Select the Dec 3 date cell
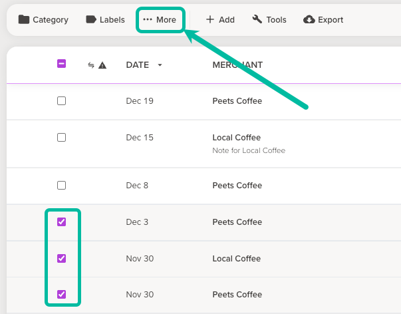The width and height of the screenshot is (401, 314). coord(137,222)
